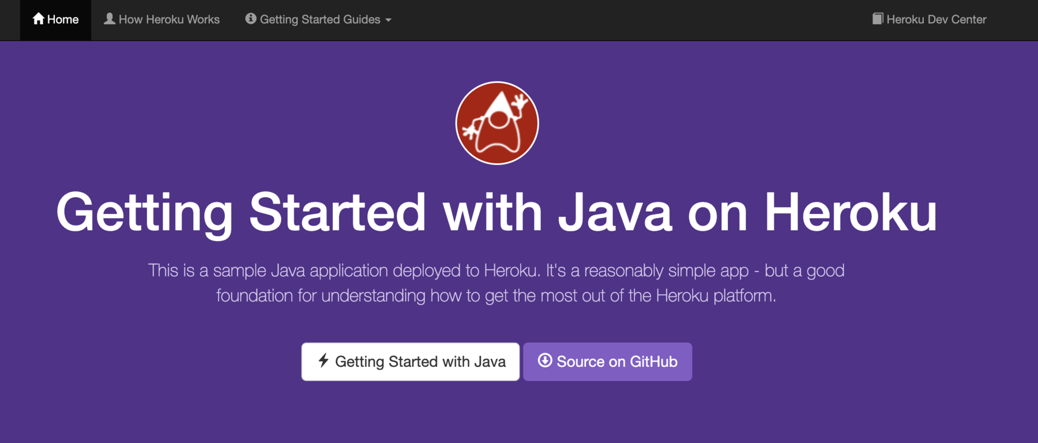This screenshot has height=443, width=1038.
Task: Click the book icon beside Heroku Dev Center
Action: pyautogui.click(x=878, y=19)
